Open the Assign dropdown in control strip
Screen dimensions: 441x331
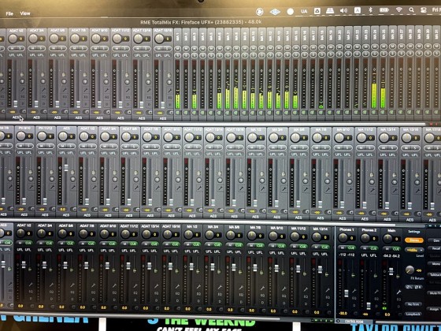pos(434,309)
